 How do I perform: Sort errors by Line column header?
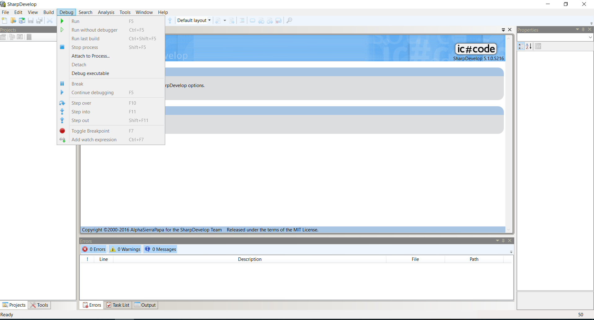pyautogui.click(x=103, y=259)
